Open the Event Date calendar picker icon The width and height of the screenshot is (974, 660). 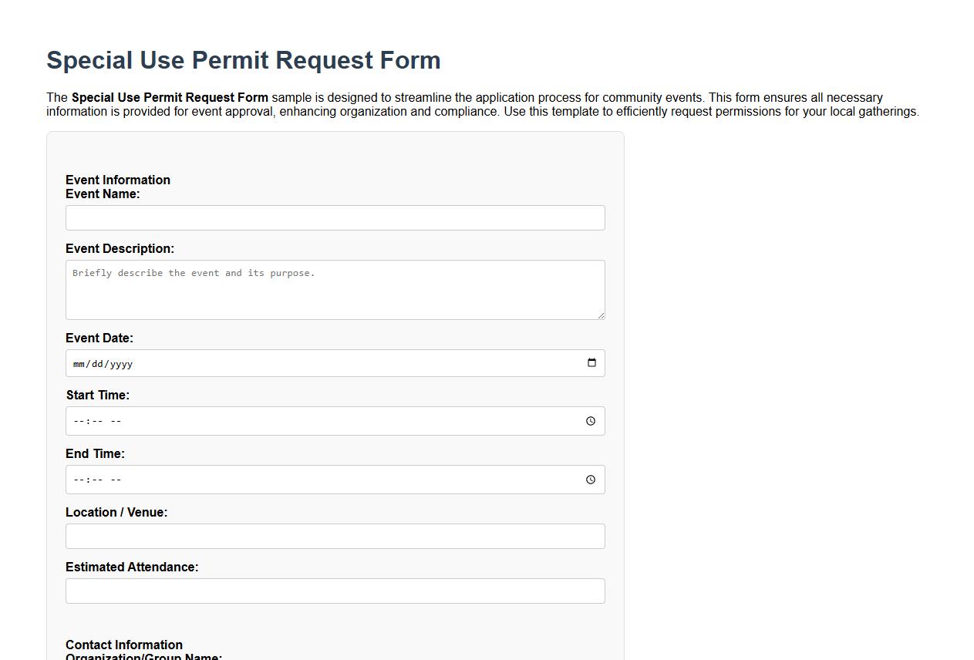[x=592, y=362]
